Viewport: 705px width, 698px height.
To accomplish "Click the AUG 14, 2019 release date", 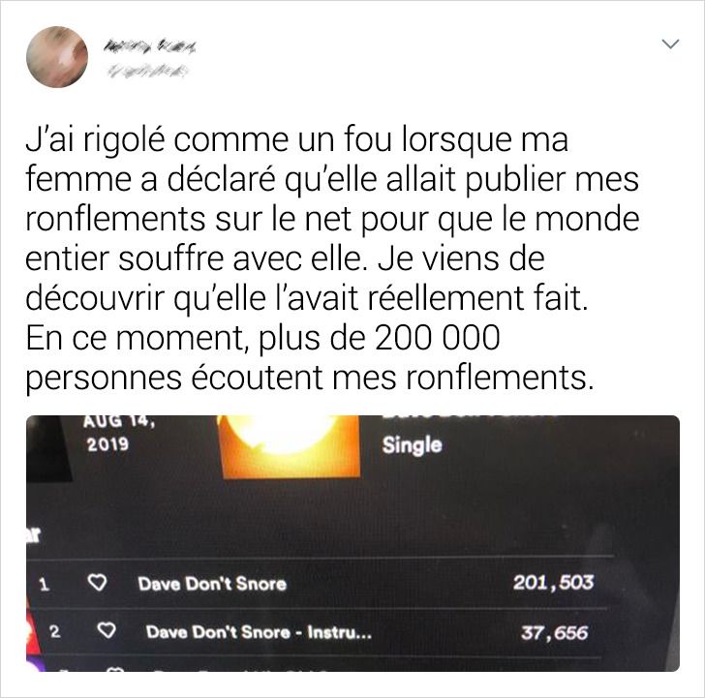I will click(119, 434).
